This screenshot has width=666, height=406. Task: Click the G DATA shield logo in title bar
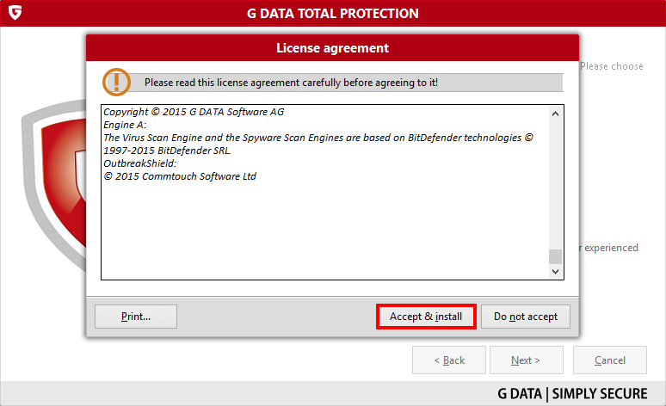15,12
